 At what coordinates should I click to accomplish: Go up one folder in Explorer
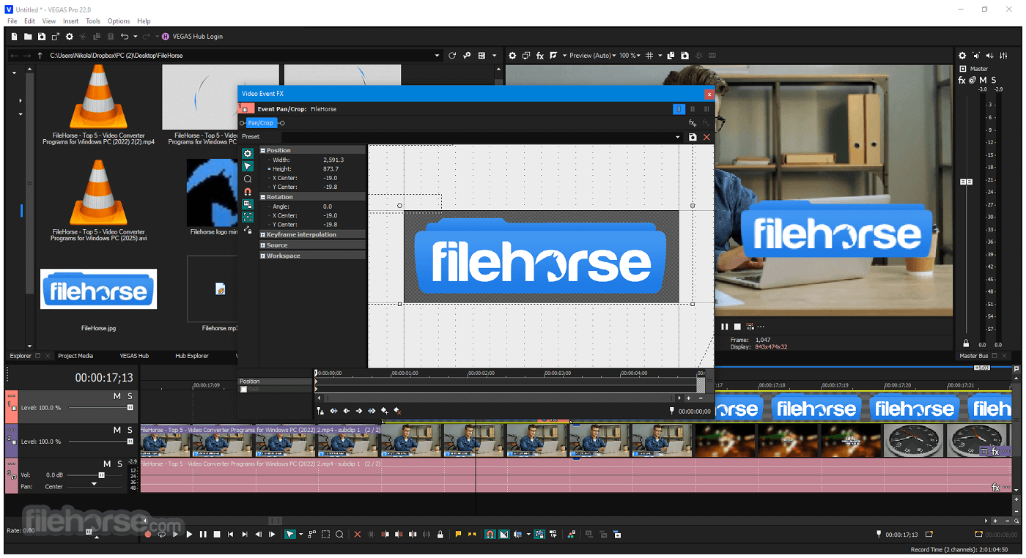pos(40,56)
